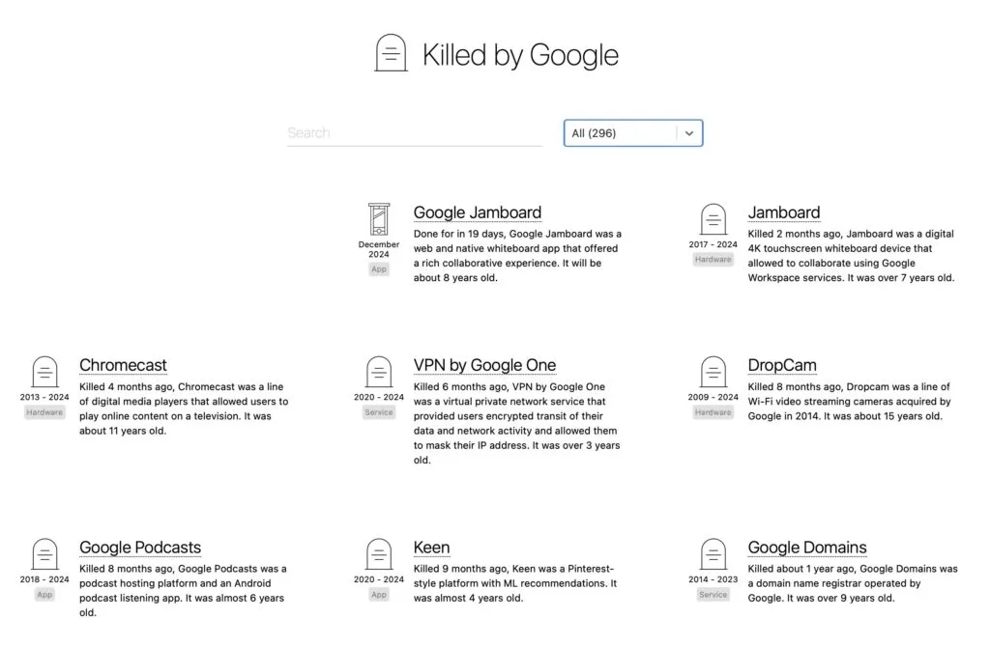Click the DropCam tombstone icon
The width and height of the screenshot is (990, 647).
point(713,373)
